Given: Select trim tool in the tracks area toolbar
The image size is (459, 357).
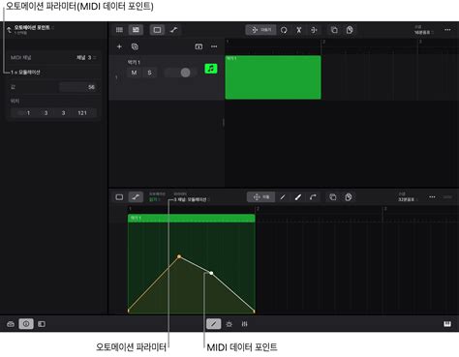Looking at the screenshot, I should coord(260,30).
